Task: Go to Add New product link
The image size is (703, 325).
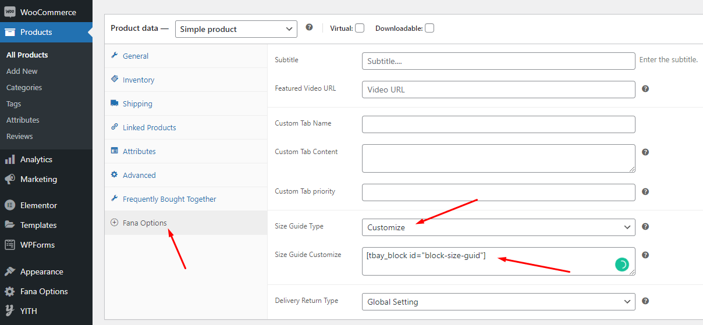Action: [x=22, y=71]
